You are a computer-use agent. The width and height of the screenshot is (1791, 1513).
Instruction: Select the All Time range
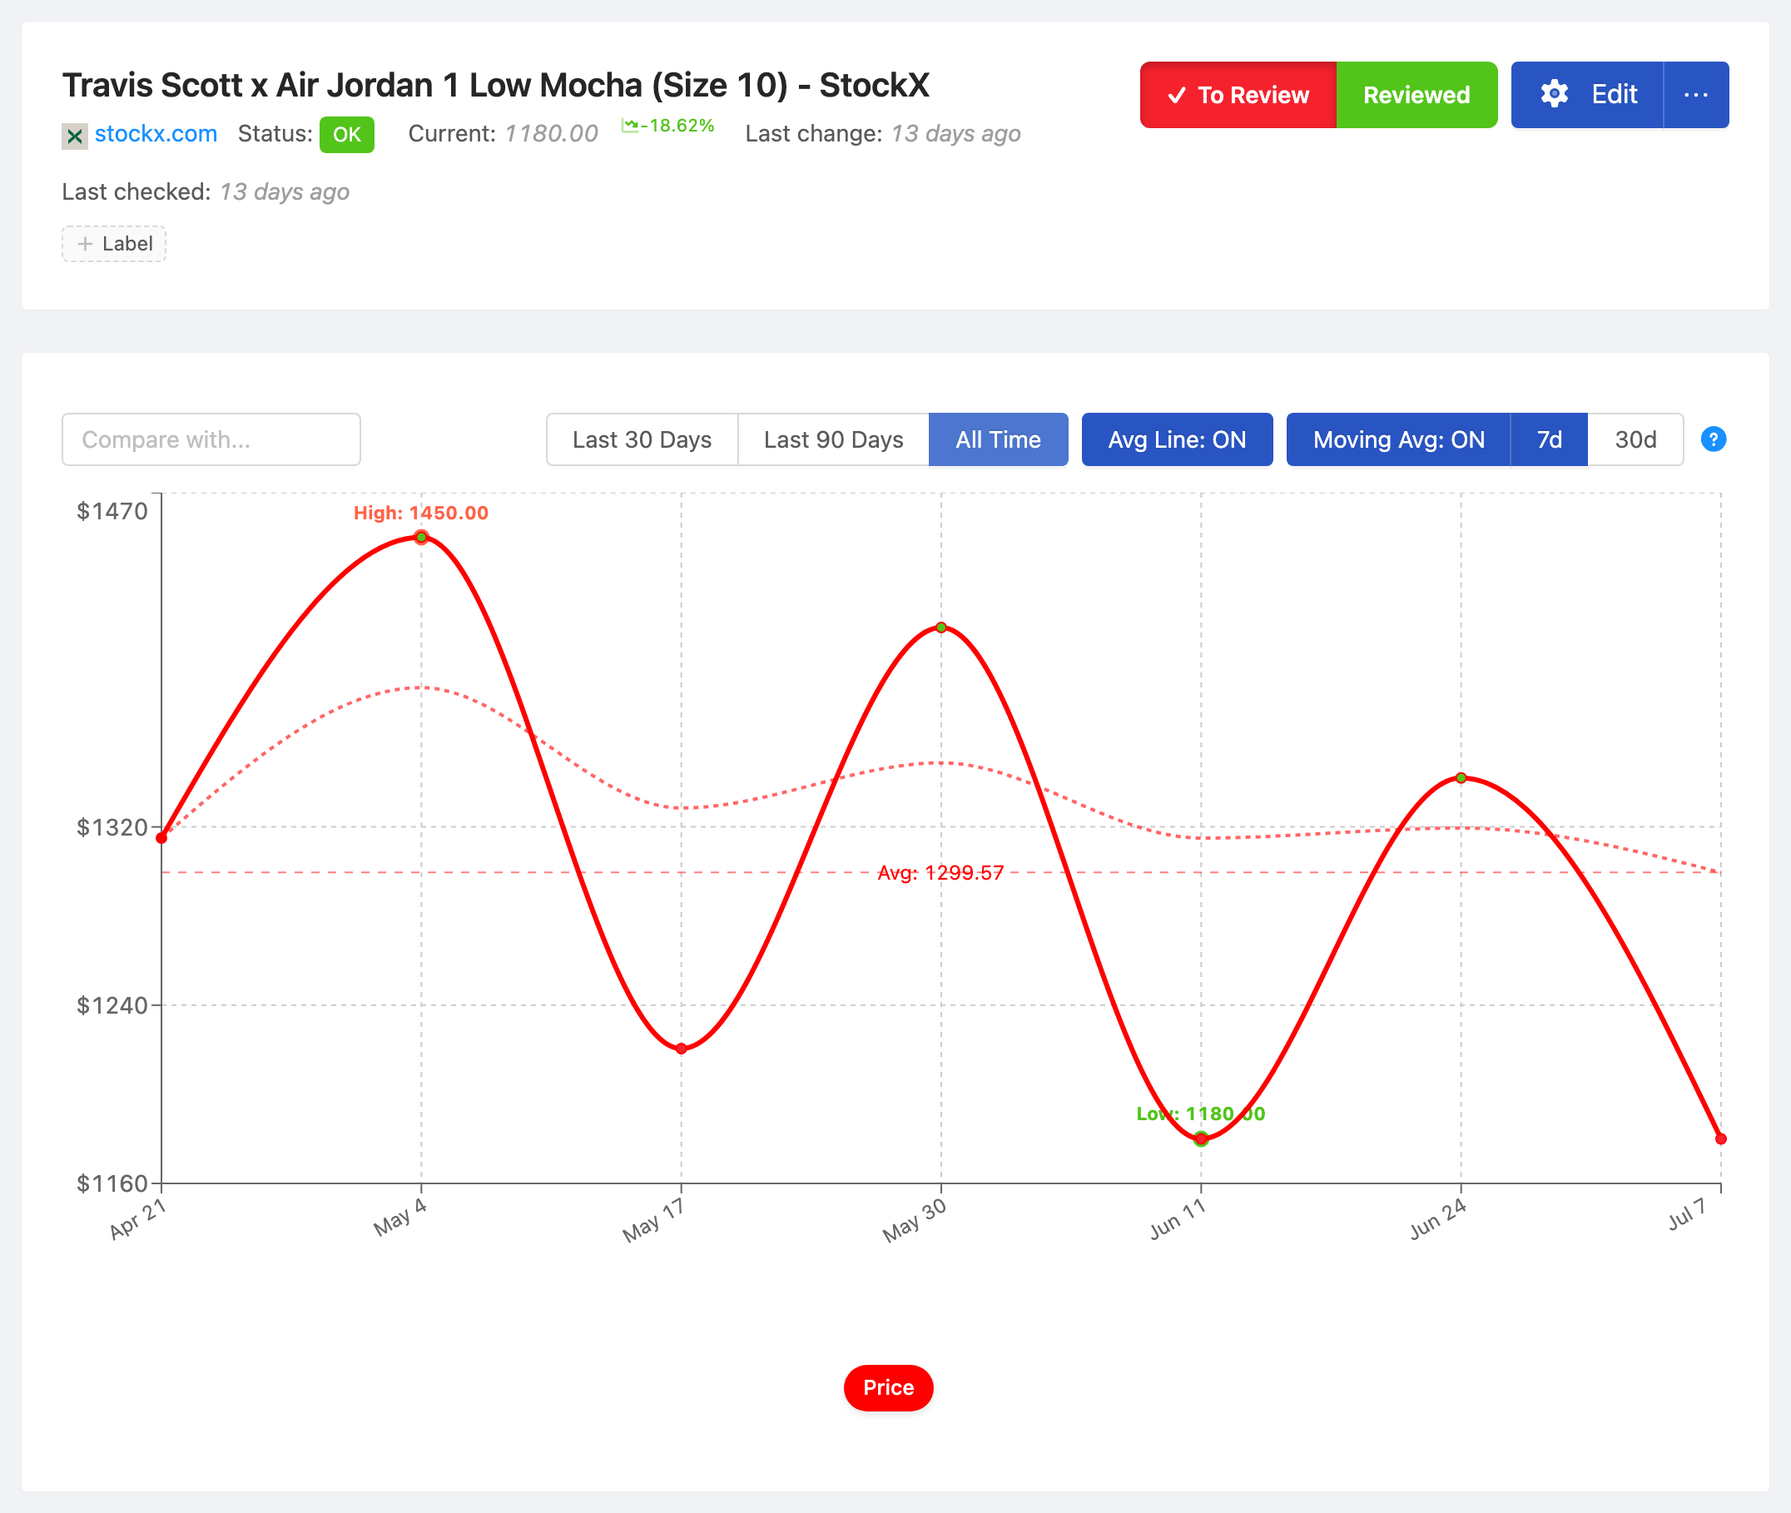coord(999,439)
